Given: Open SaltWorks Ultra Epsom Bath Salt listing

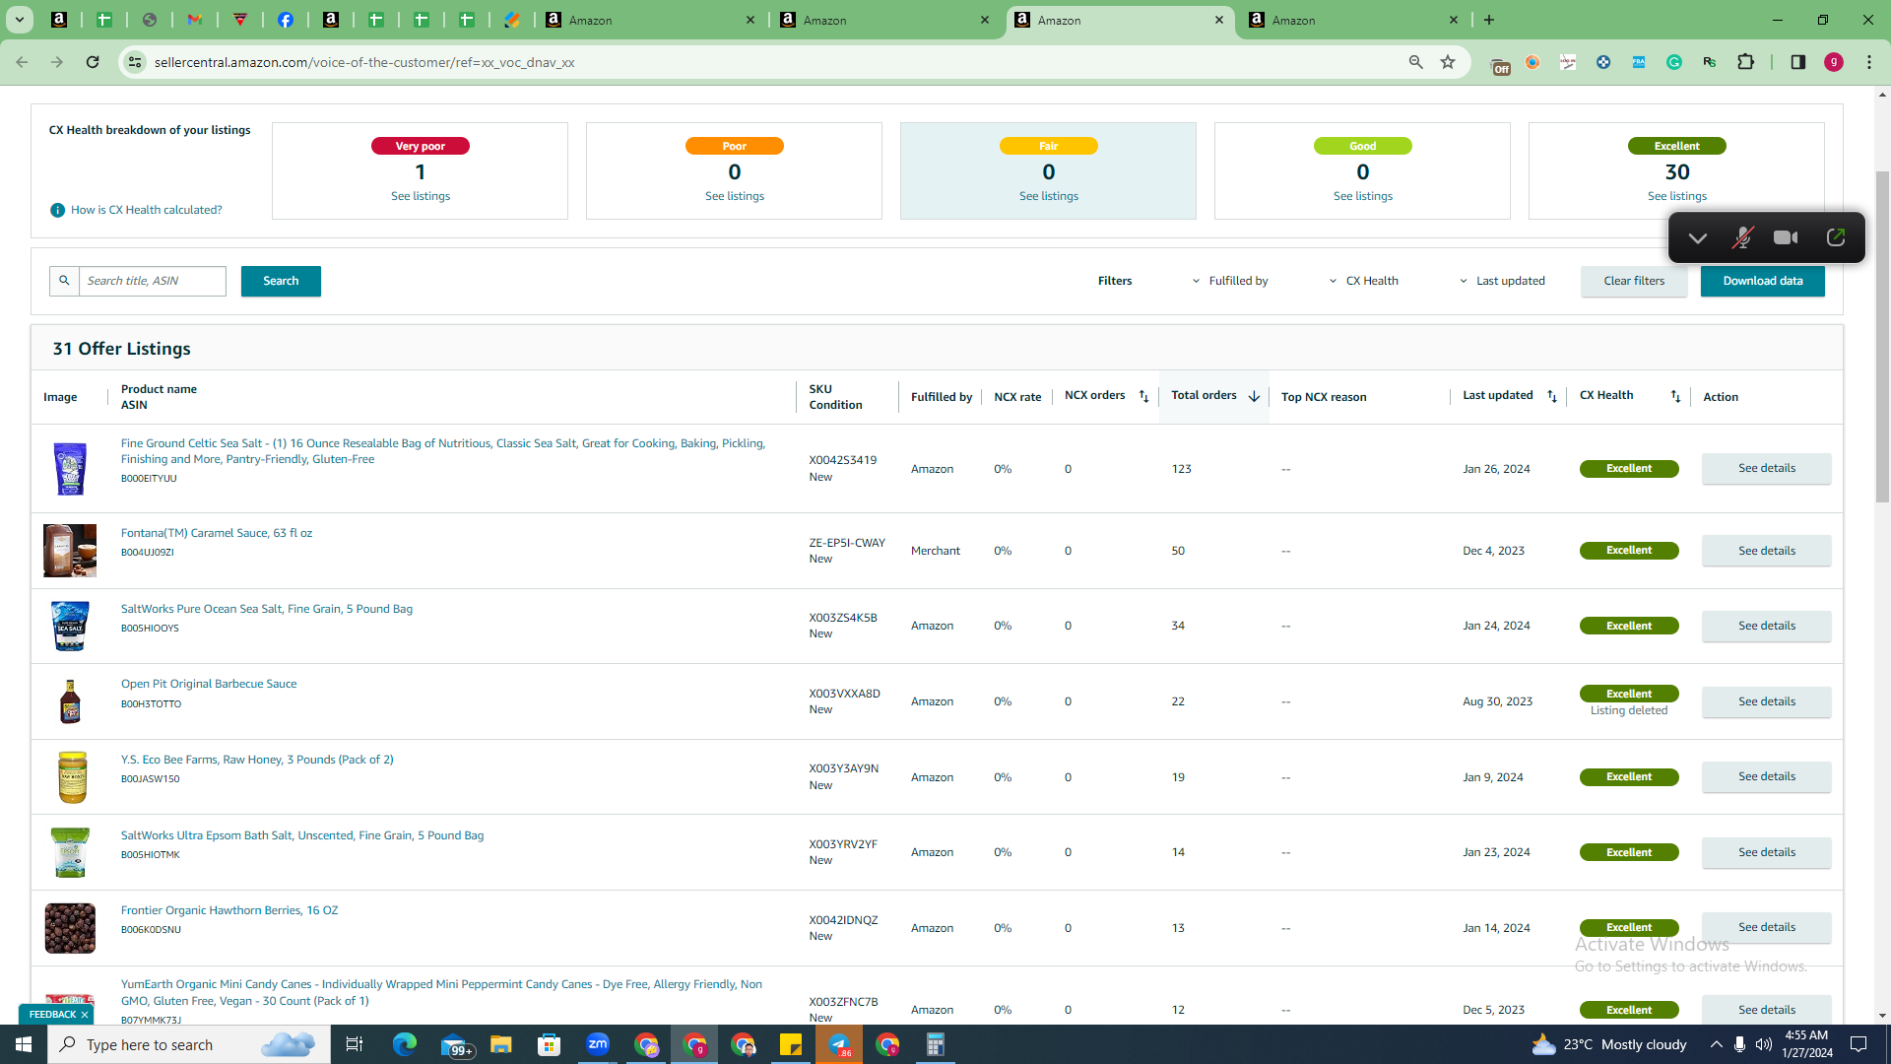Looking at the screenshot, I should 302,835.
